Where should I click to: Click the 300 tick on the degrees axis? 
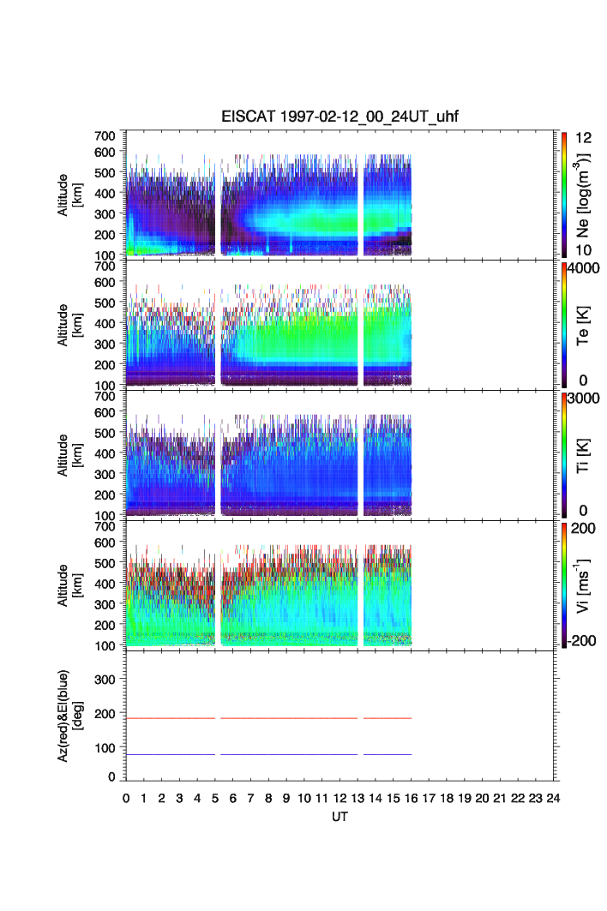click(105, 680)
